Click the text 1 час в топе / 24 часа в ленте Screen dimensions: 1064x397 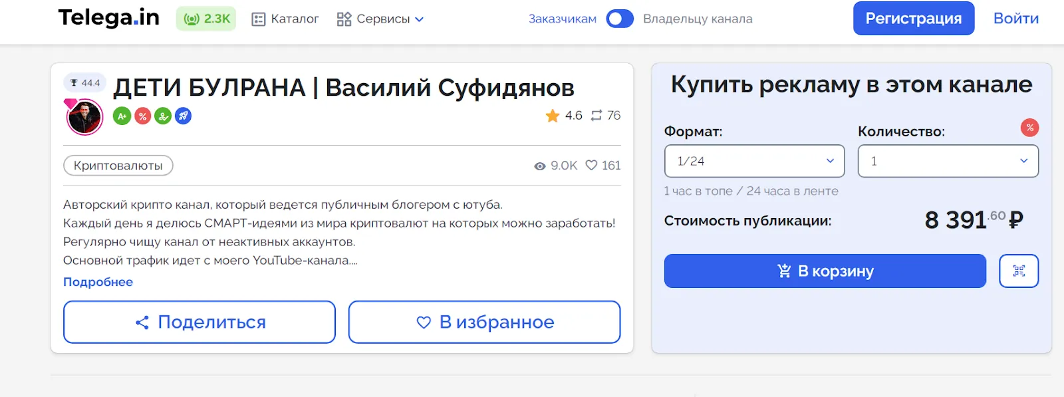(x=751, y=191)
